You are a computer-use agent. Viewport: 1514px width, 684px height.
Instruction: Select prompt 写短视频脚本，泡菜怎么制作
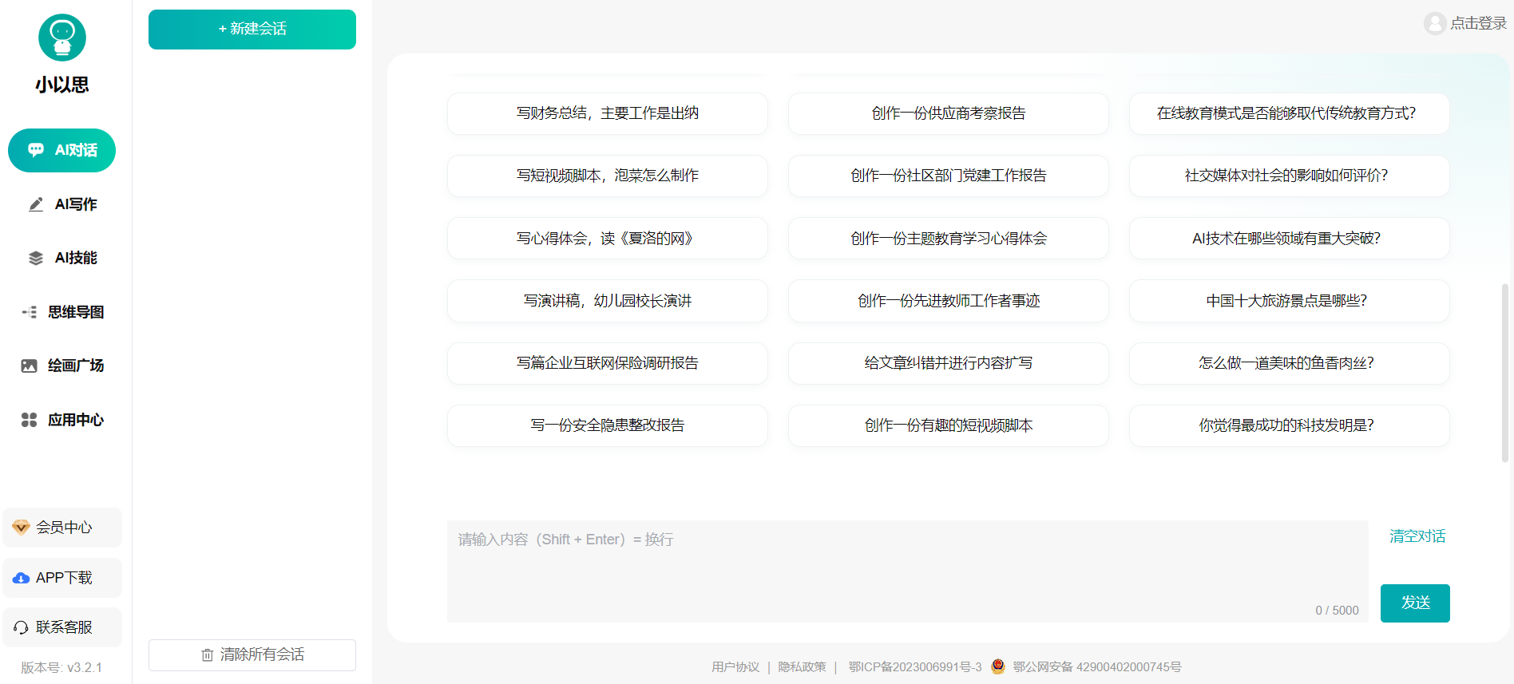click(608, 176)
